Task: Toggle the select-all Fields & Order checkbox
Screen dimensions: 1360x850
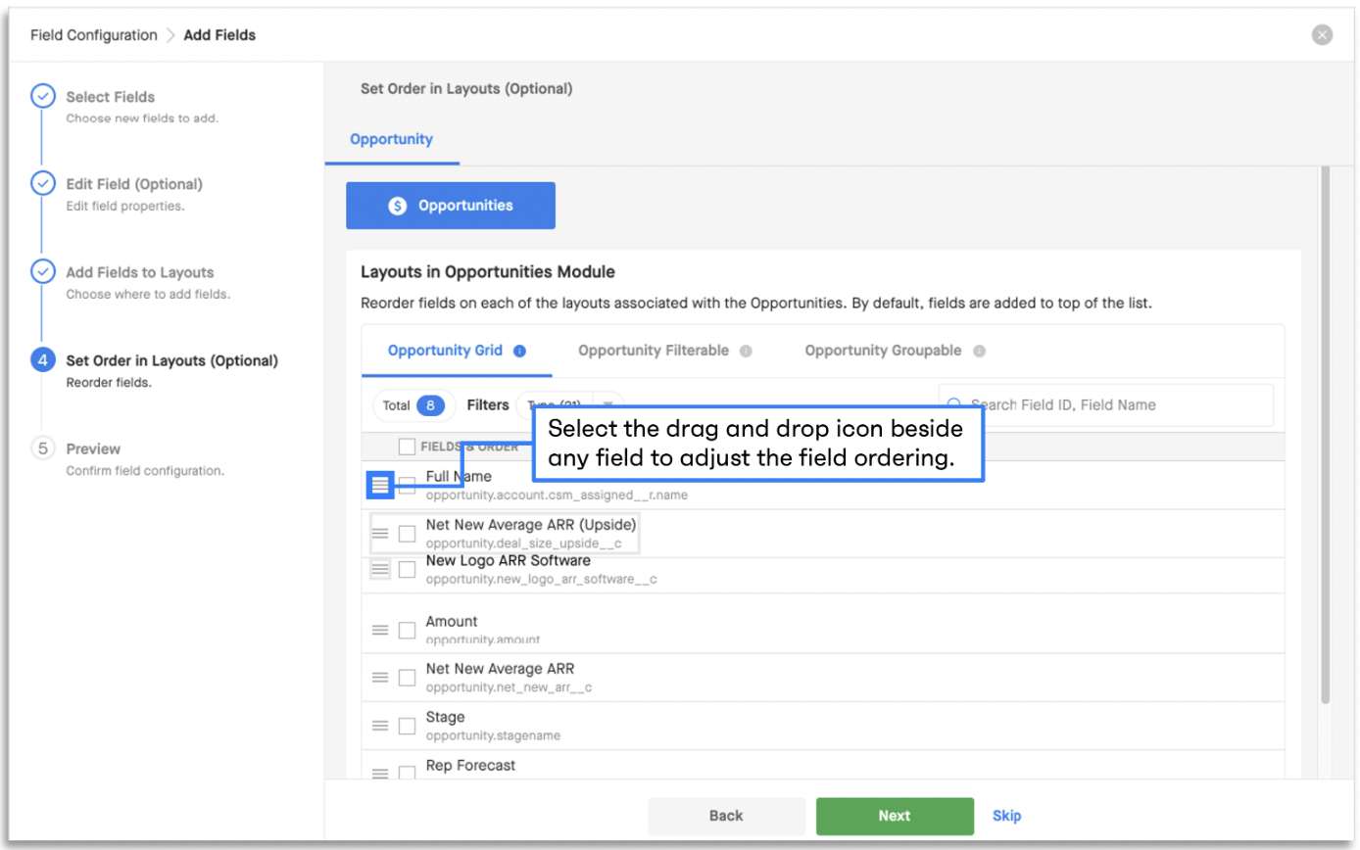Action: [407, 447]
